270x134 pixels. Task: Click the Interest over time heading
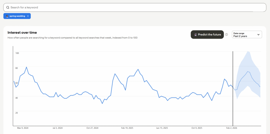pos(22,32)
